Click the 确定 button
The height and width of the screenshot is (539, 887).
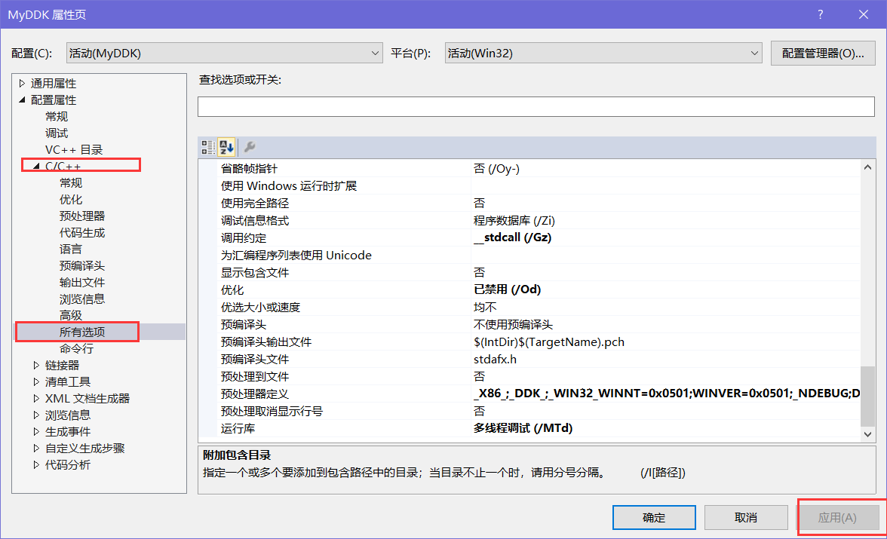pyautogui.click(x=654, y=517)
